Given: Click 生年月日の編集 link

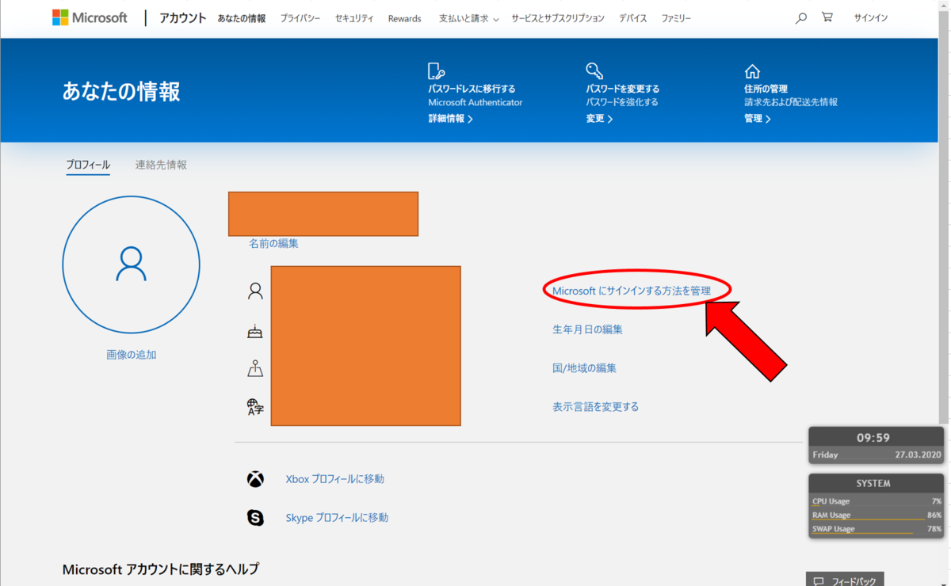Looking at the screenshot, I should [x=587, y=329].
